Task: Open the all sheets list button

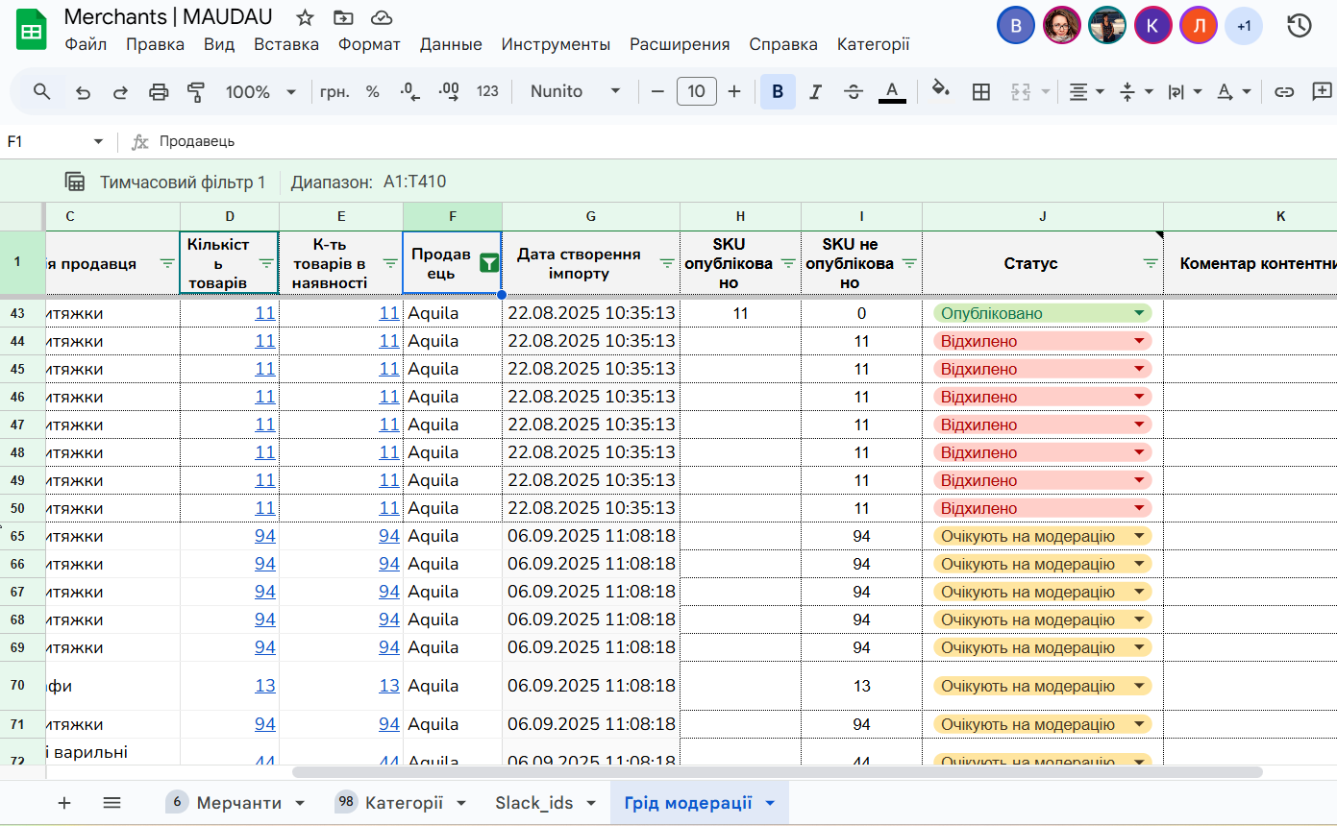Action: [111, 803]
